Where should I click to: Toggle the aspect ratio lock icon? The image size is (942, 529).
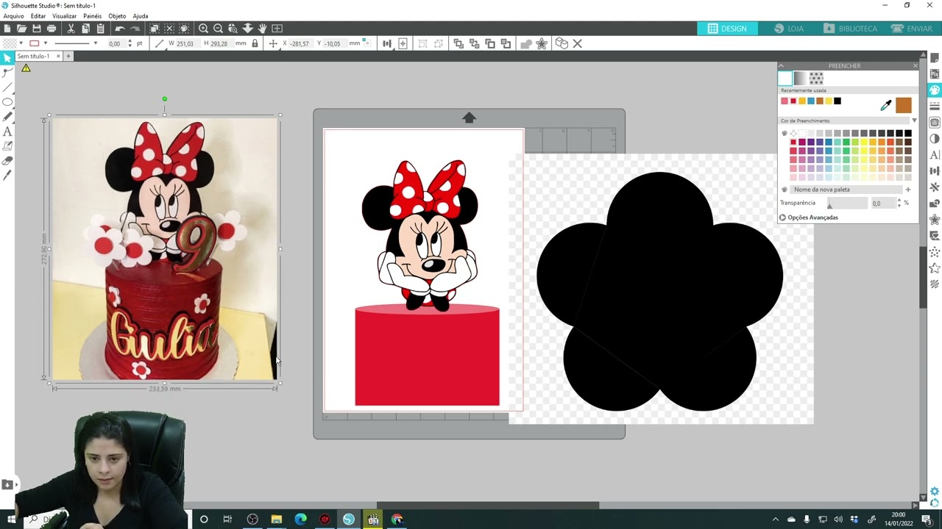coord(255,44)
